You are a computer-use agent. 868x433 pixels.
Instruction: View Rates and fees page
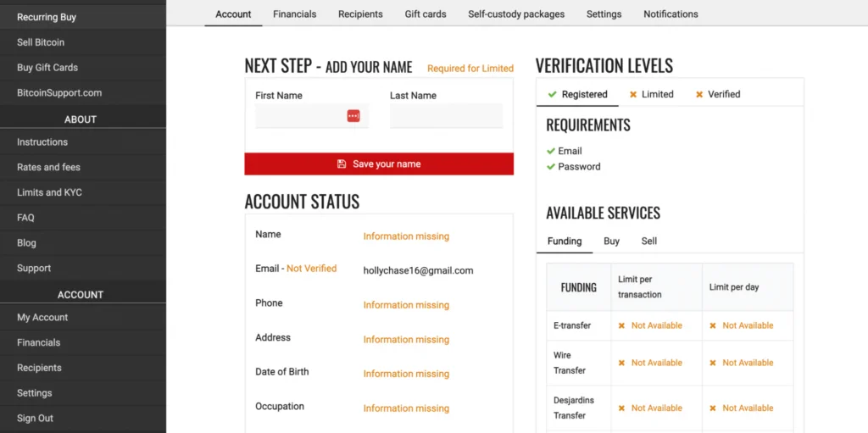83,167
